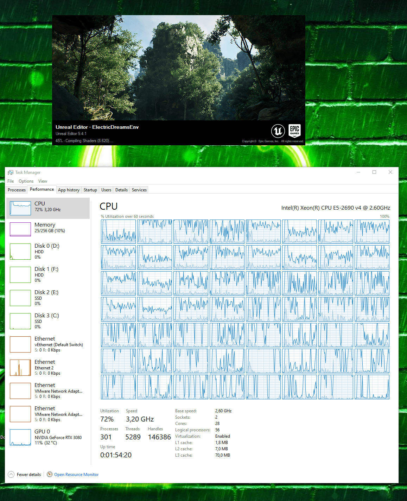Select the Ethernet 2 adapter entry
The width and height of the screenshot is (407, 501).
[48, 368]
